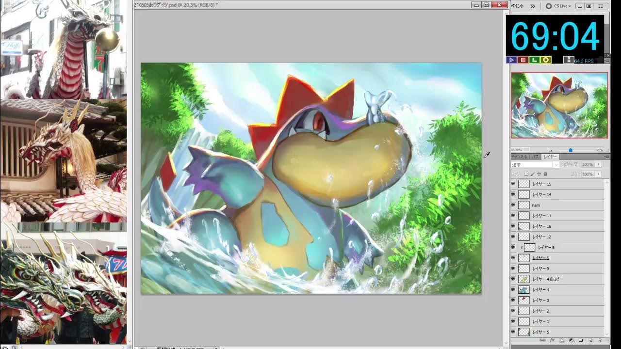Screen dimensions: 621x349
Task: Zoom out using Navigator small mountain icon
Action: pyautogui.click(x=550, y=151)
